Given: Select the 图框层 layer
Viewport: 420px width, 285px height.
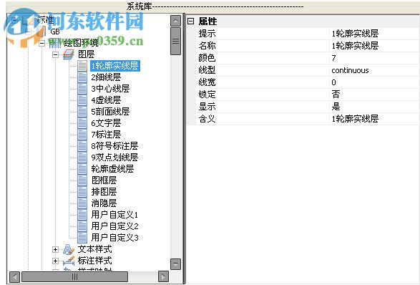Looking at the screenshot, I should click(x=104, y=180).
